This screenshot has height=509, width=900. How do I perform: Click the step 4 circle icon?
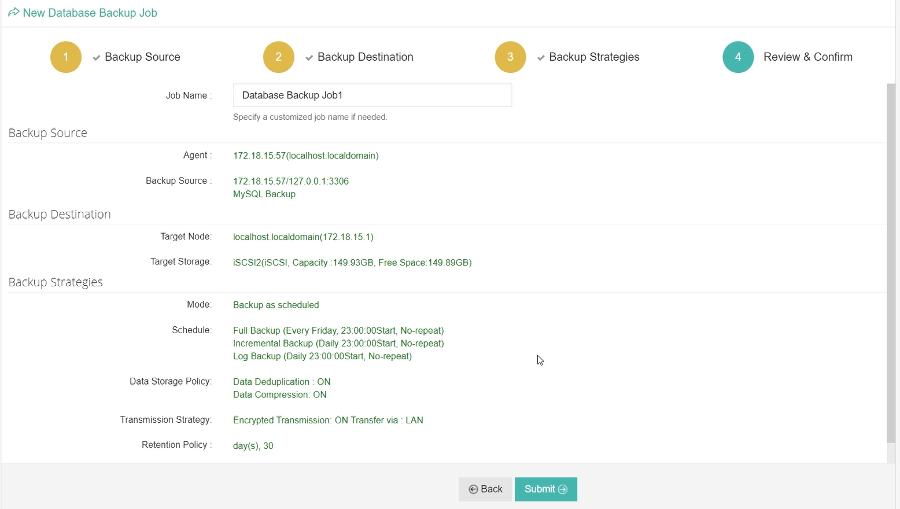(738, 57)
